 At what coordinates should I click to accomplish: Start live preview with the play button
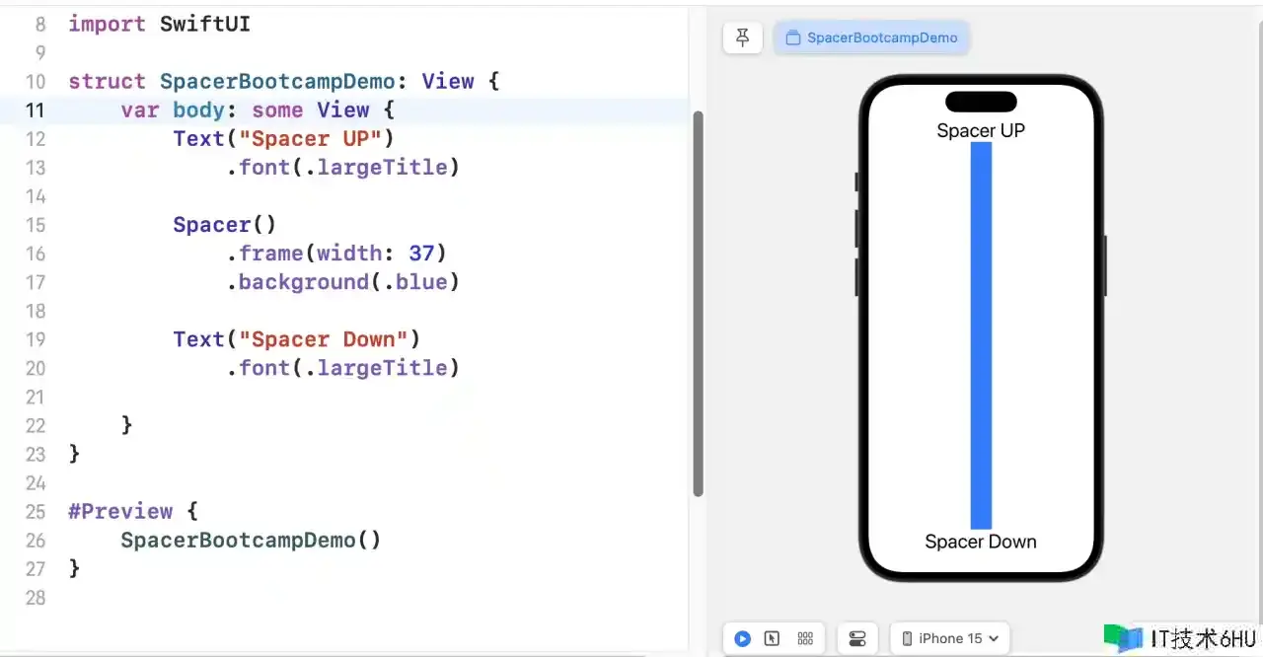point(742,638)
